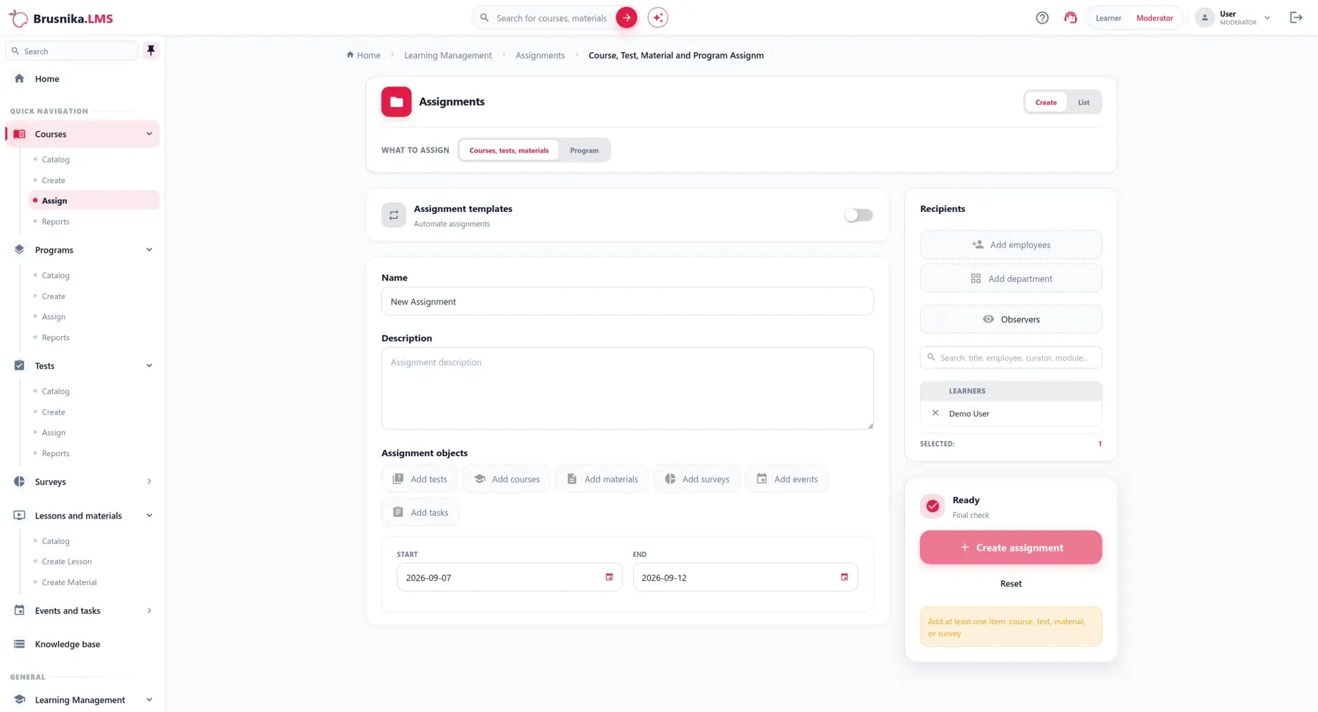Enable the Assignment templates toggle

tap(858, 215)
